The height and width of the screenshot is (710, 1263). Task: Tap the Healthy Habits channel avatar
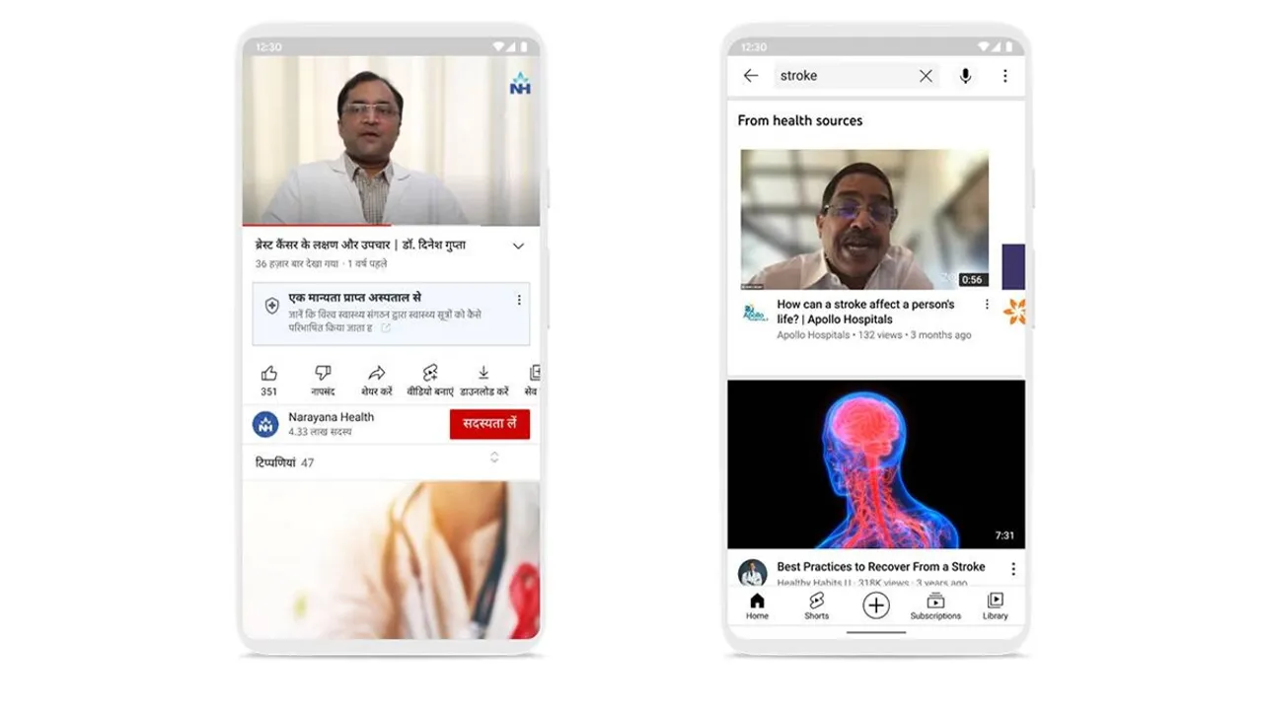tap(753, 573)
